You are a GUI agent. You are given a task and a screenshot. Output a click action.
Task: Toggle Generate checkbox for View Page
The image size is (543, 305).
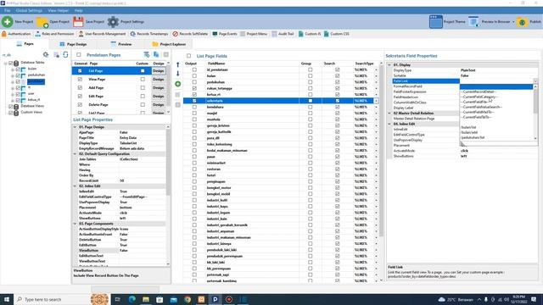80,79
